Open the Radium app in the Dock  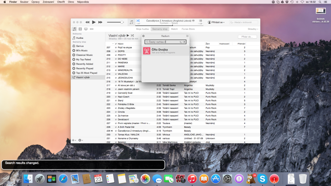(274, 179)
